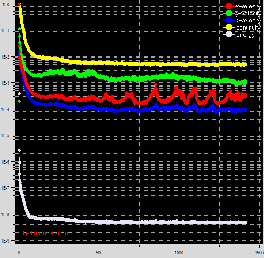Click the 0 tick label on horizontal axis
The height and width of the screenshot is (258, 265).
[x=19, y=253]
